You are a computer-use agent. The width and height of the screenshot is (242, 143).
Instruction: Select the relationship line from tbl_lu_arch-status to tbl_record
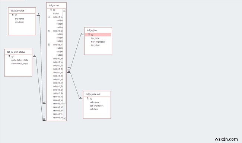tap(39, 88)
